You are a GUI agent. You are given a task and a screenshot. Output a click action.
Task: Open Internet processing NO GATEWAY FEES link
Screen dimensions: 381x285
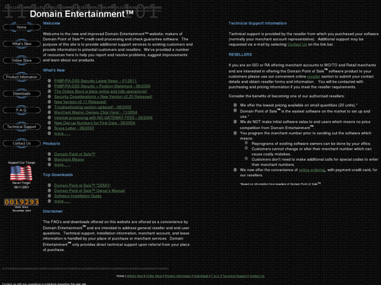coord(103,118)
